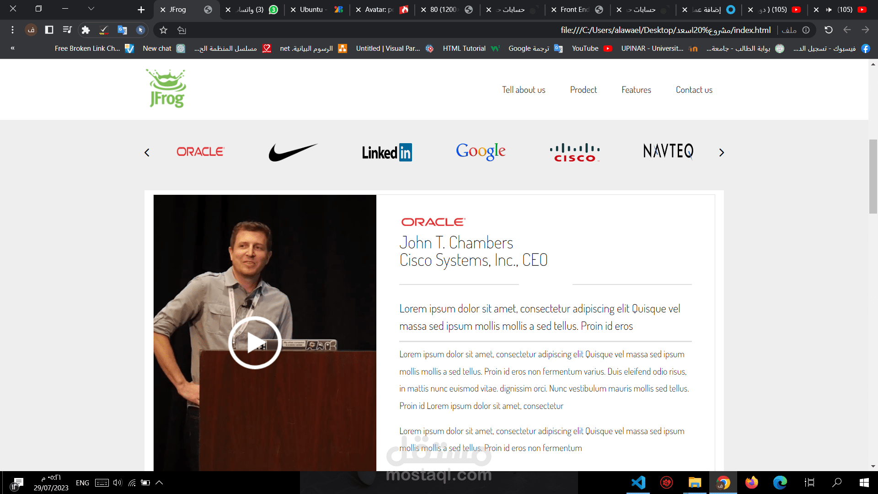Viewport: 878px width, 494px height.
Task: Open the HTML Tutorial bookmark
Action: click(x=471, y=48)
